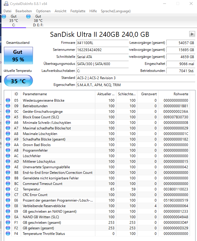Click status orb for Verbleibende Reserveblöcke
Screen dimensions: 197x241
click(x=8, y=206)
